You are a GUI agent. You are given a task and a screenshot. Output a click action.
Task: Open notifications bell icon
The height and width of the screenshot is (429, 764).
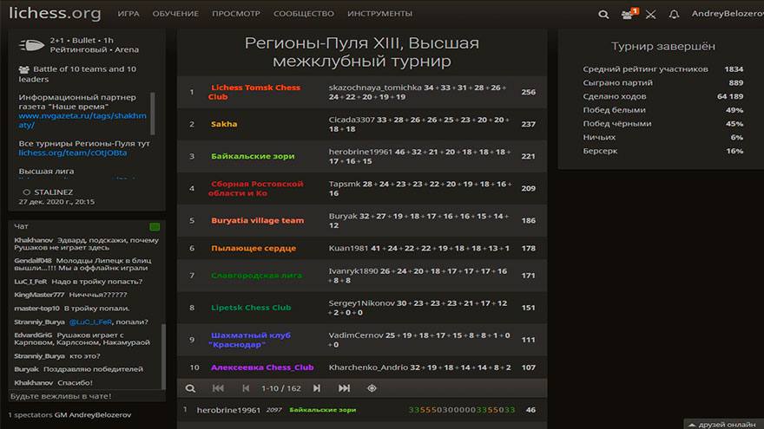674,14
